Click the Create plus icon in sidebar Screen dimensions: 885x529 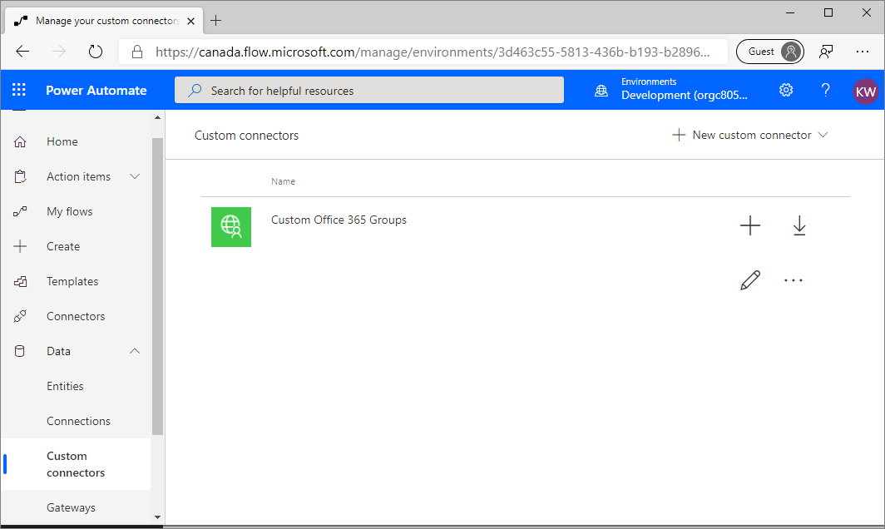pyautogui.click(x=19, y=246)
